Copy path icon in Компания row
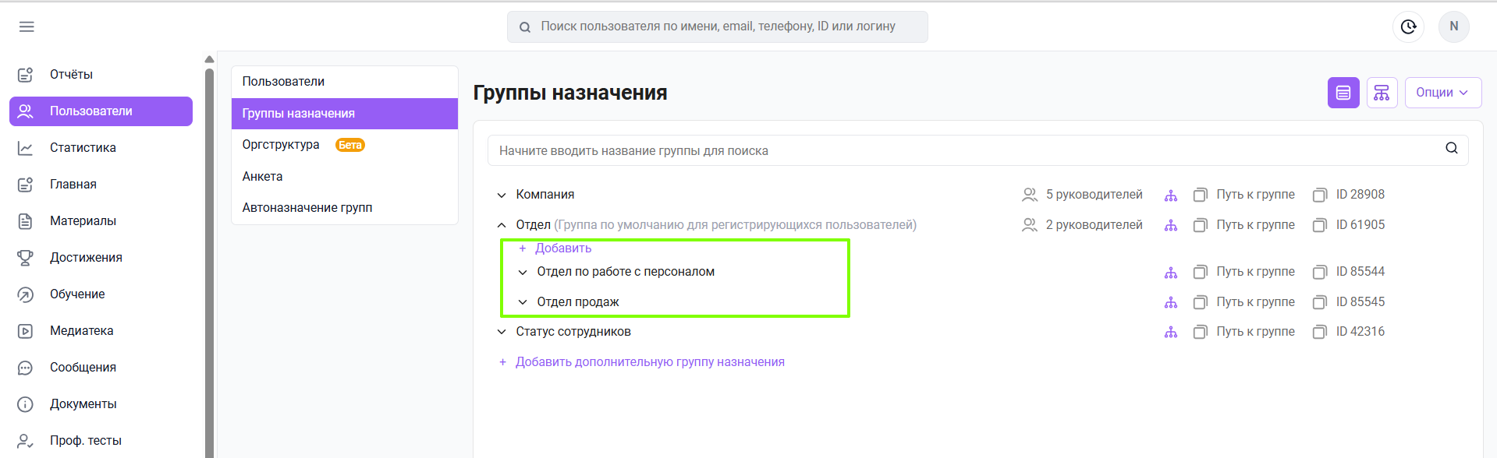 (1201, 195)
